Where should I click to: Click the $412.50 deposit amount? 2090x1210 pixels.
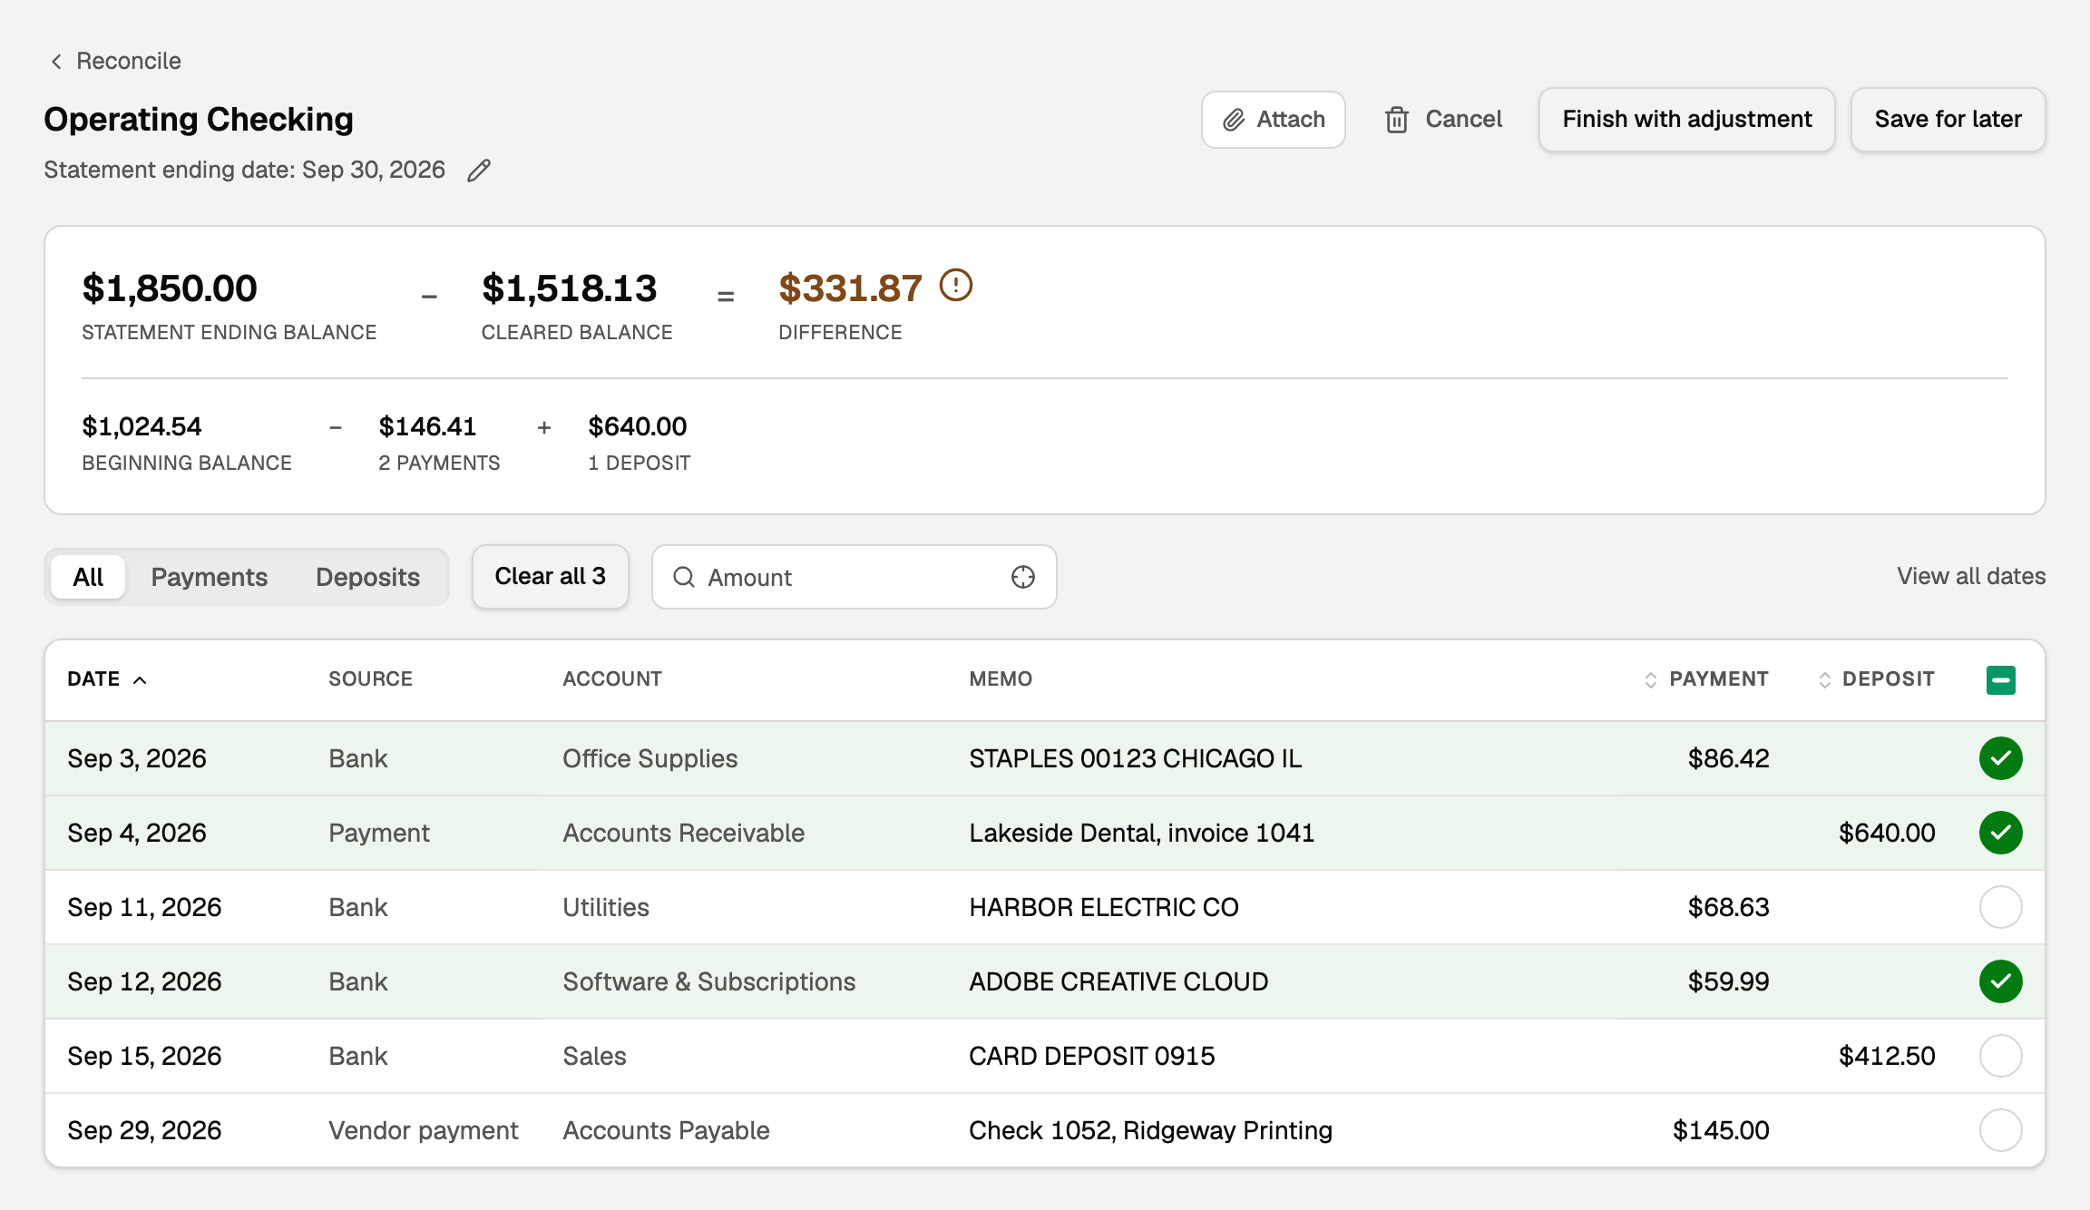(x=1887, y=1056)
